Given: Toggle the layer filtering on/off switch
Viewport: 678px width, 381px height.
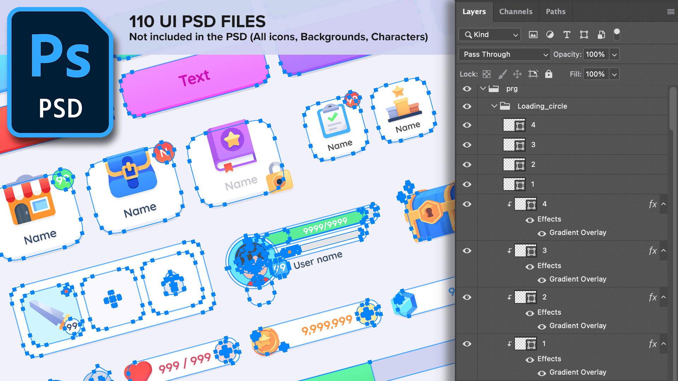Looking at the screenshot, I should [617, 35].
